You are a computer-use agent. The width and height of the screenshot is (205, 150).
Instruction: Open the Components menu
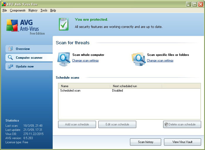point(18,10)
